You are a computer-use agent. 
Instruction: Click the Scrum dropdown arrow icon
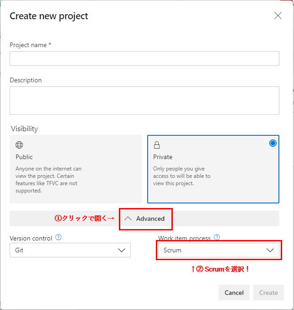[270, 250]
